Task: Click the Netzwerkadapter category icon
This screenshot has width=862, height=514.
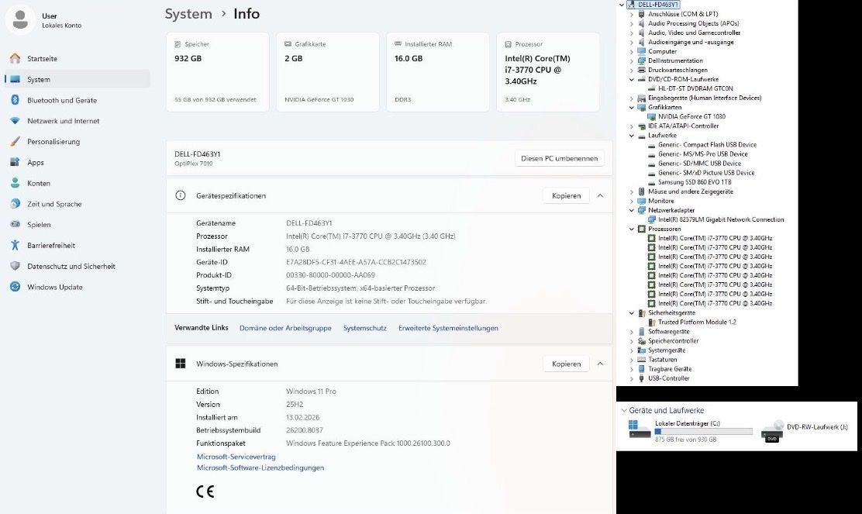Action: pos(642,210)
